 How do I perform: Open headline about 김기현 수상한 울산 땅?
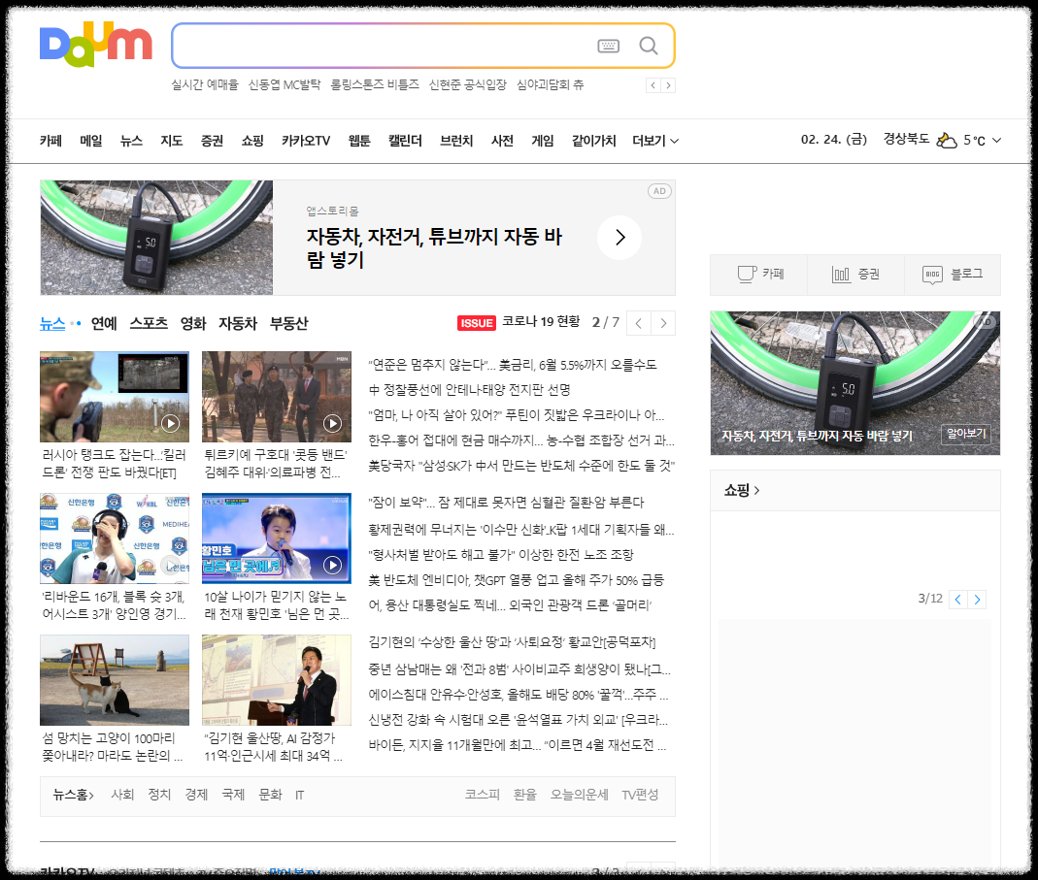tap(512, 642)
